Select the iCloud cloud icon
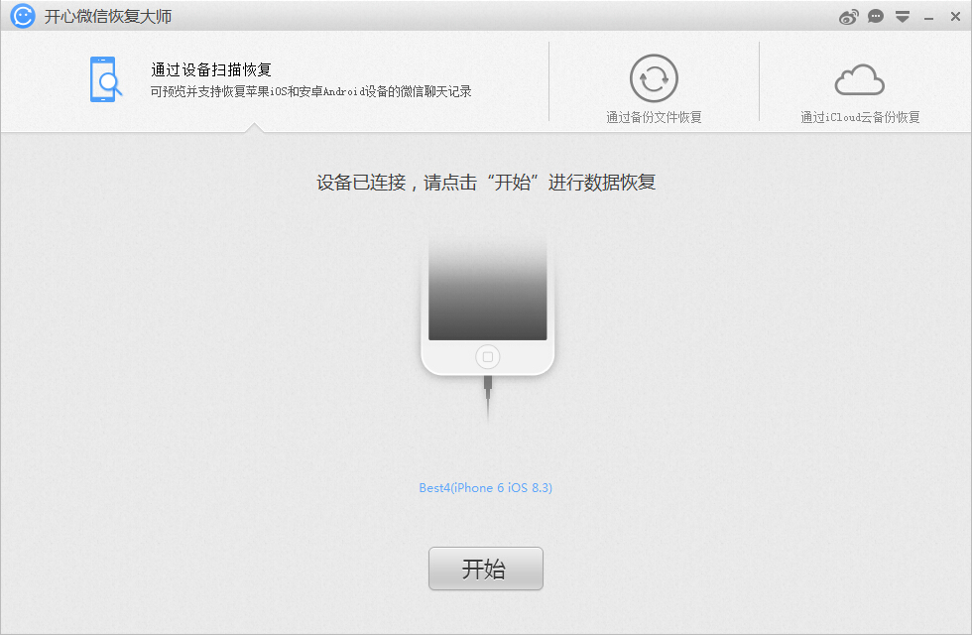 [859, 78]
